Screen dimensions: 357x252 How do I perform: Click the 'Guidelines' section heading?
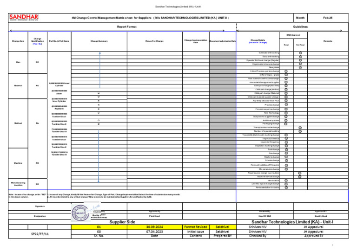click(300, 26)
